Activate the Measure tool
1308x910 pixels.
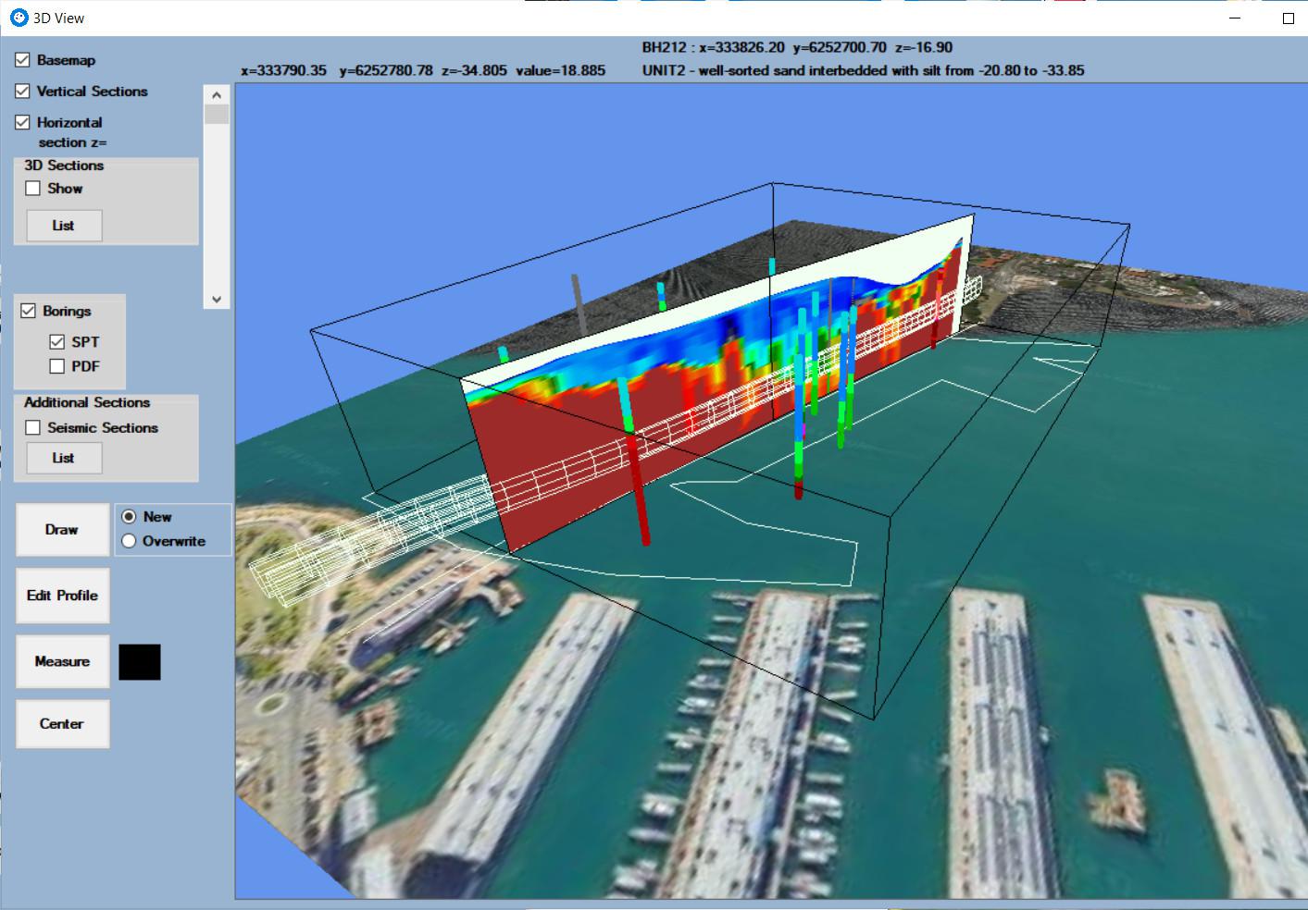62,661
